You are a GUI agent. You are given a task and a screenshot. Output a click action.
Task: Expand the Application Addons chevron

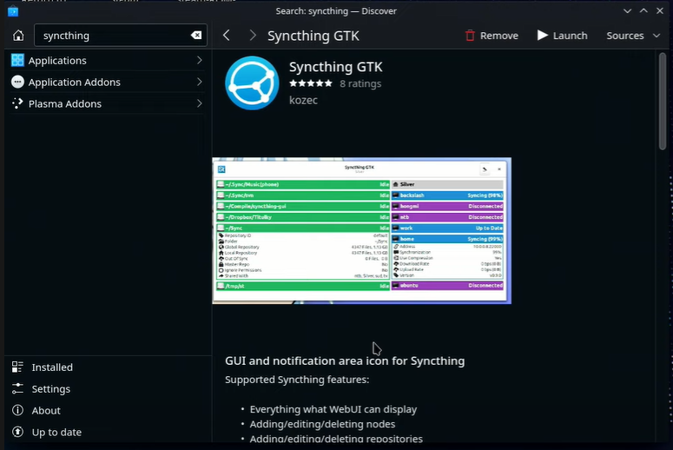click(199, 82)
